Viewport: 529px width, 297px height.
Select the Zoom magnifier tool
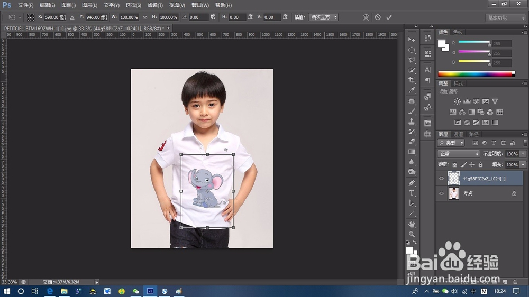coord(412,234)
